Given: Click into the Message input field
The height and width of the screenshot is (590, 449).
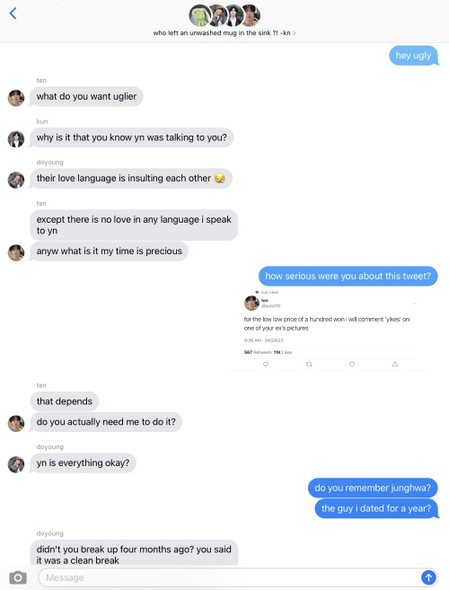Looking at the screenshot, I should [230, 577].
